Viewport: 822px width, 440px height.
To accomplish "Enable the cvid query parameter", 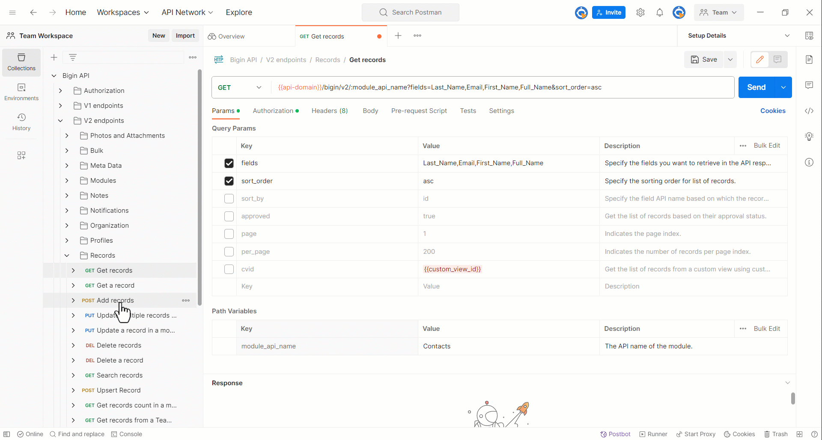I will point(229,269).
